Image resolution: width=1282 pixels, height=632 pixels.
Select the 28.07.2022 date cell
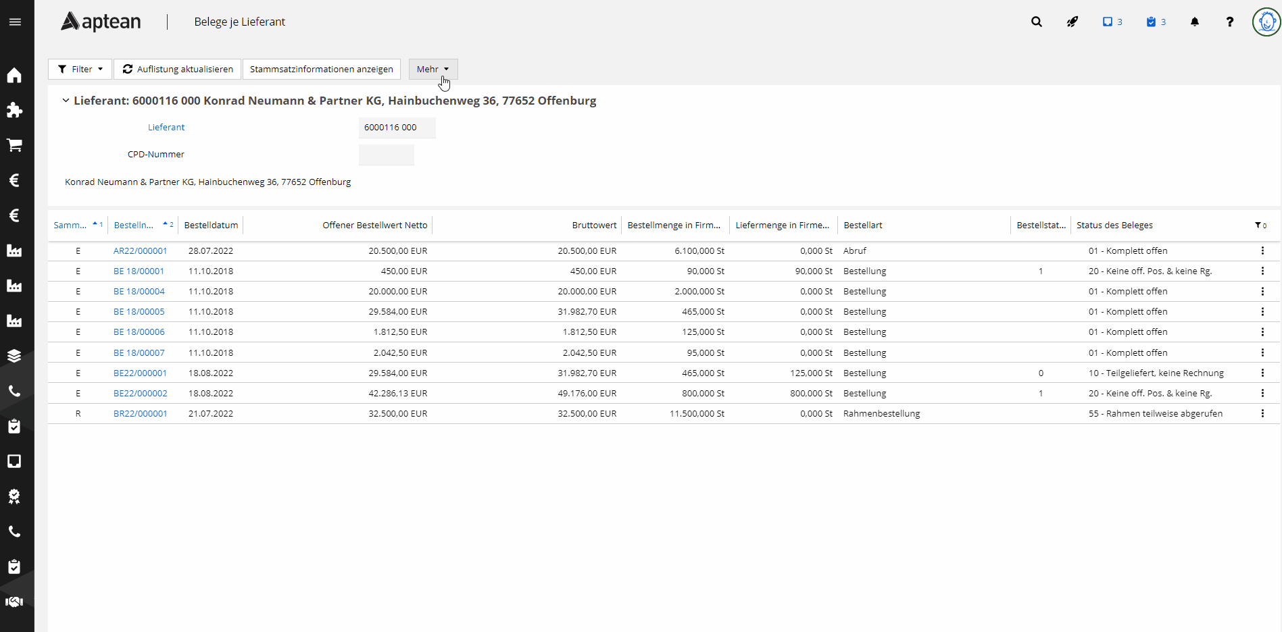point(211,251)
